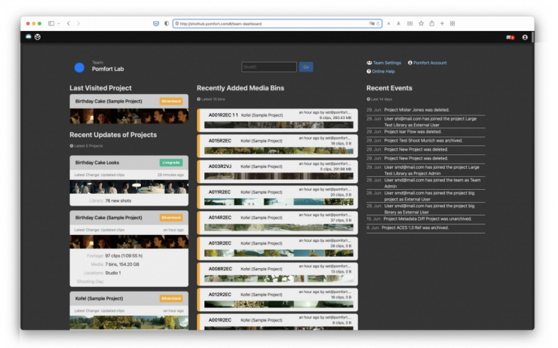The image size is (558, 348).
Task: Click the A011R2EC bin thumbnail strip
Action: [x=279, y=202]
